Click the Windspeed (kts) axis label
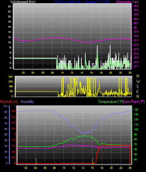 (x=23, y=2)
